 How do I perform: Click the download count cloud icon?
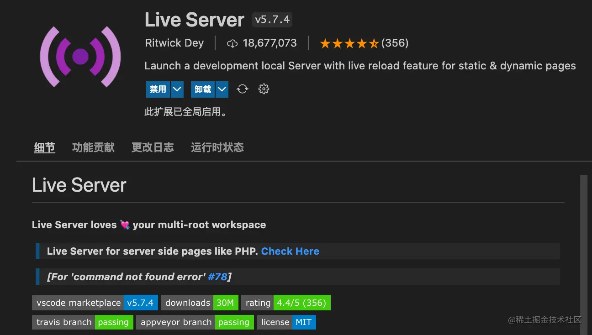coord(233,43)
